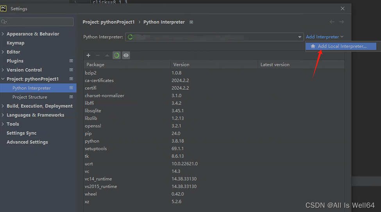Select the vc14_runtime package row

pos(214,179)
